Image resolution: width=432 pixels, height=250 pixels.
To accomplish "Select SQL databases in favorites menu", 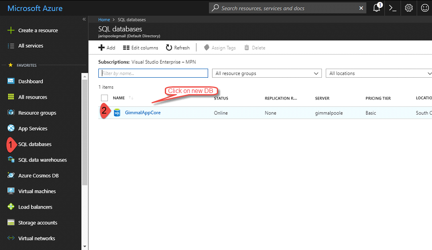I will click(35, 144).
